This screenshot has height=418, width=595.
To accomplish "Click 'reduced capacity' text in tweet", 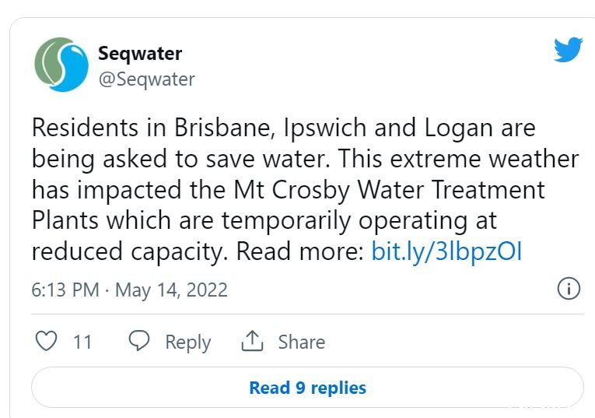I will (x=129, y=251).
